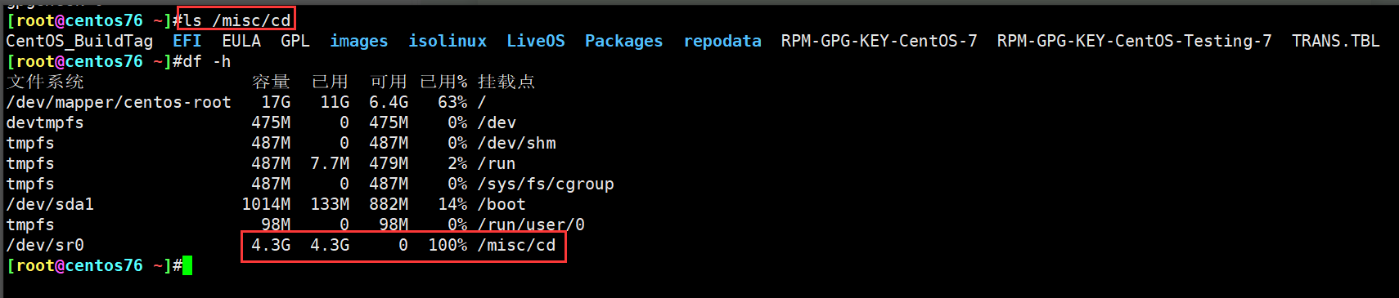Click the /dev/mapper/centos-root filesystem entry

point(119,102)
